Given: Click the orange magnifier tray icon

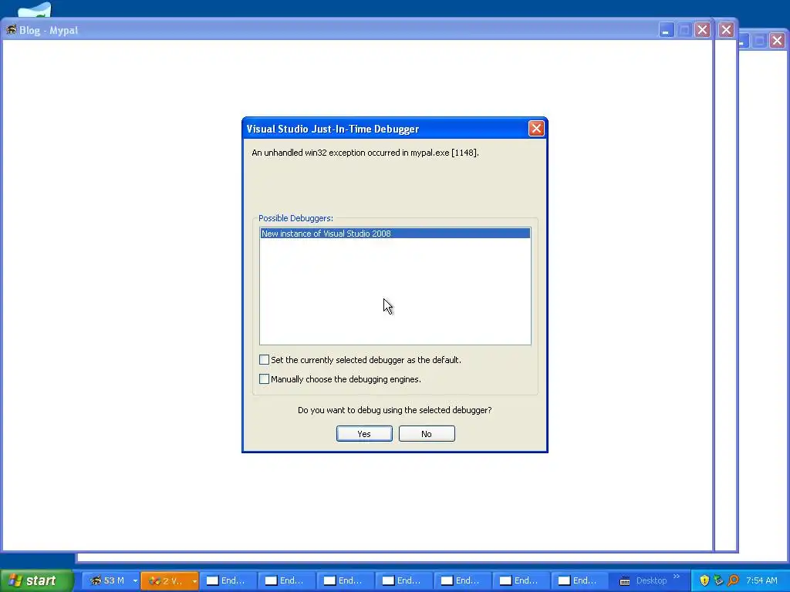Looking at the screenshot, I should point(733,580).
